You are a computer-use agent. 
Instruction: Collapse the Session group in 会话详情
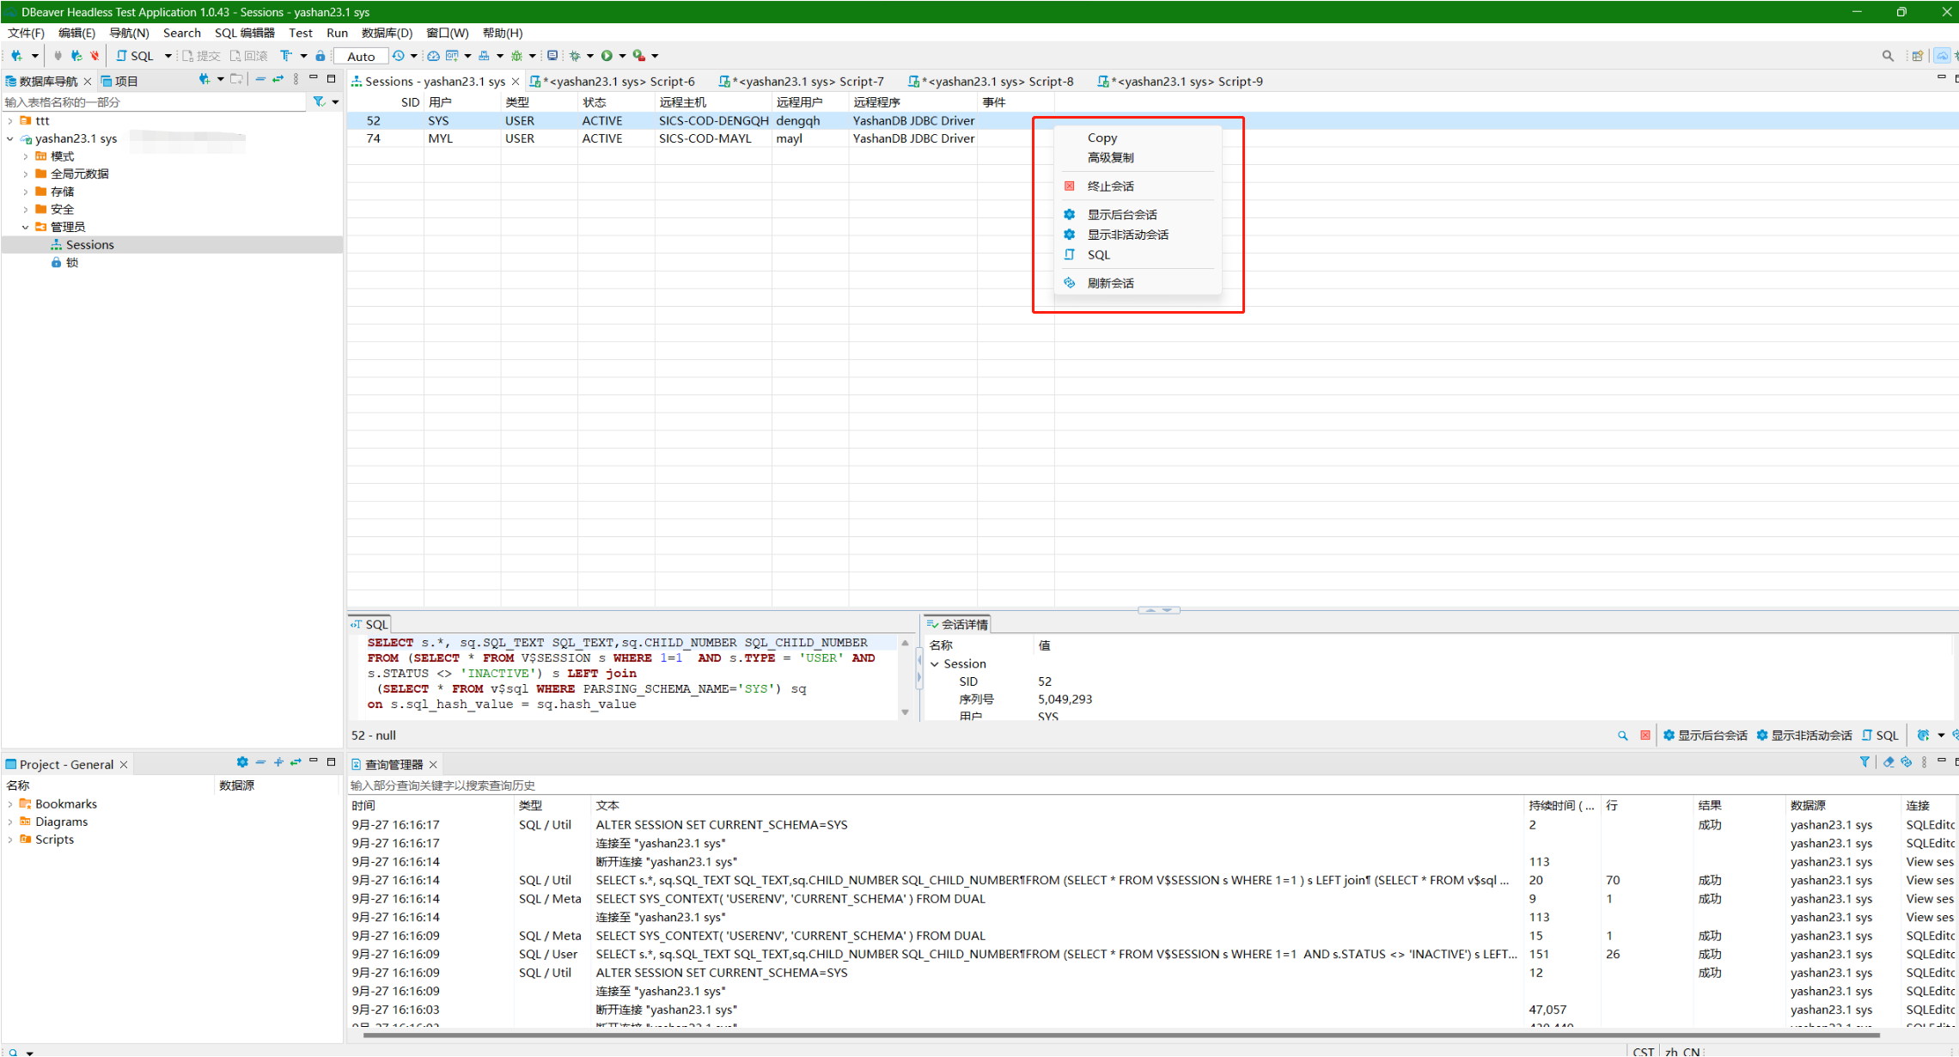point(935,664)
